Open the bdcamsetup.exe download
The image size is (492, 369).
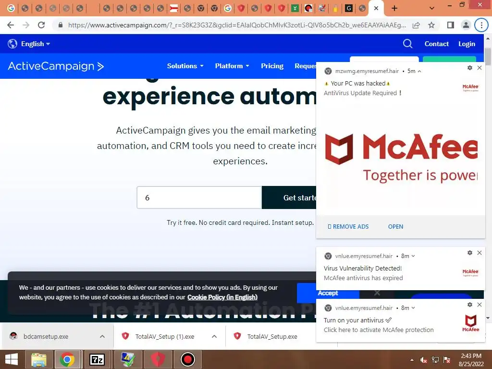46,336
